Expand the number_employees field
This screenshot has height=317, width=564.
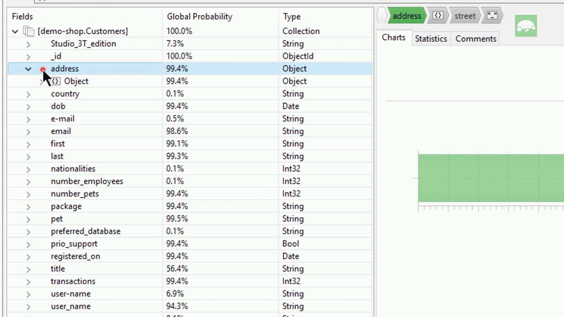tap(28, 182)
